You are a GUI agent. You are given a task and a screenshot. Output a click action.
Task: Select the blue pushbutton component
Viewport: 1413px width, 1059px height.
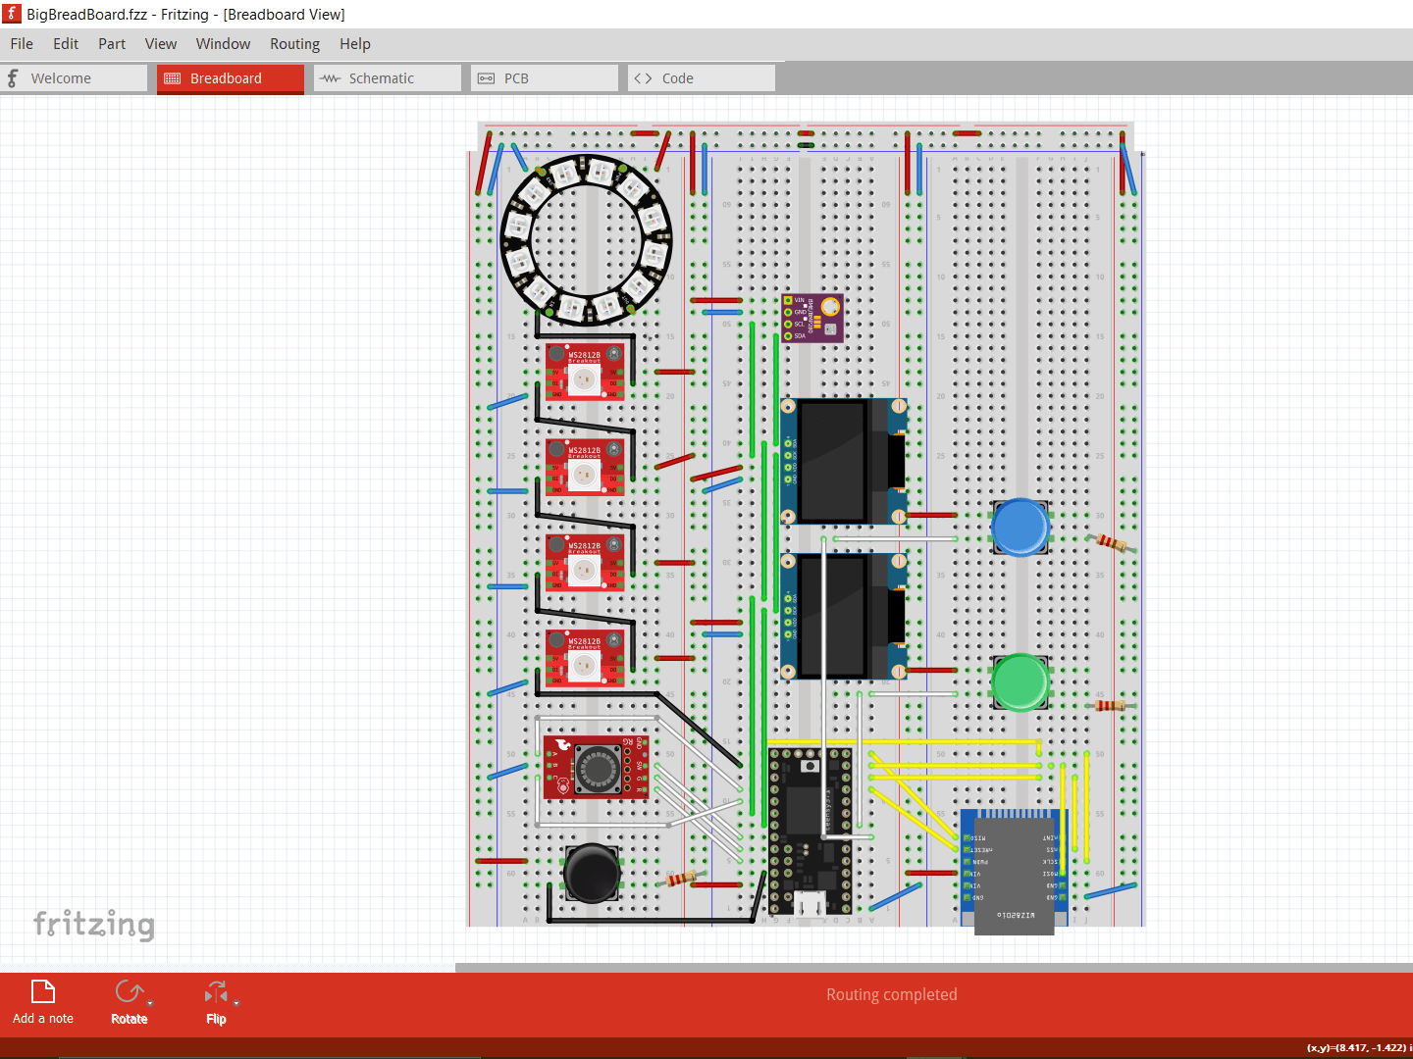click(1020, 527)
